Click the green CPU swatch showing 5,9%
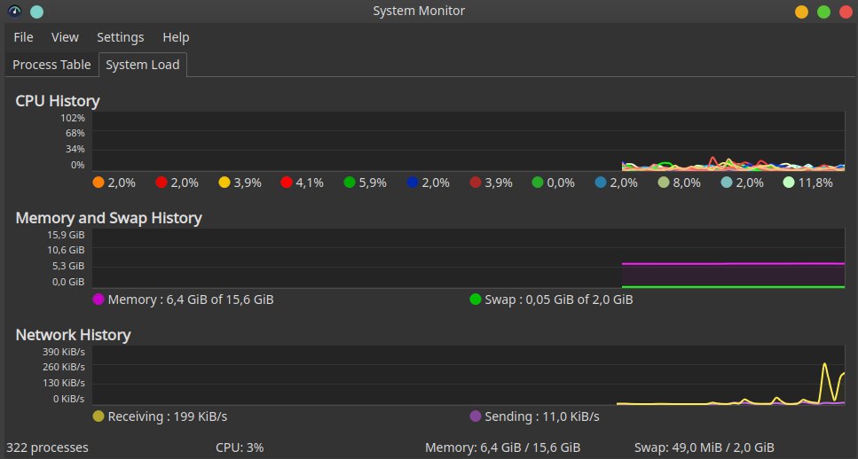Screen dimensions: 858x459 350,183
